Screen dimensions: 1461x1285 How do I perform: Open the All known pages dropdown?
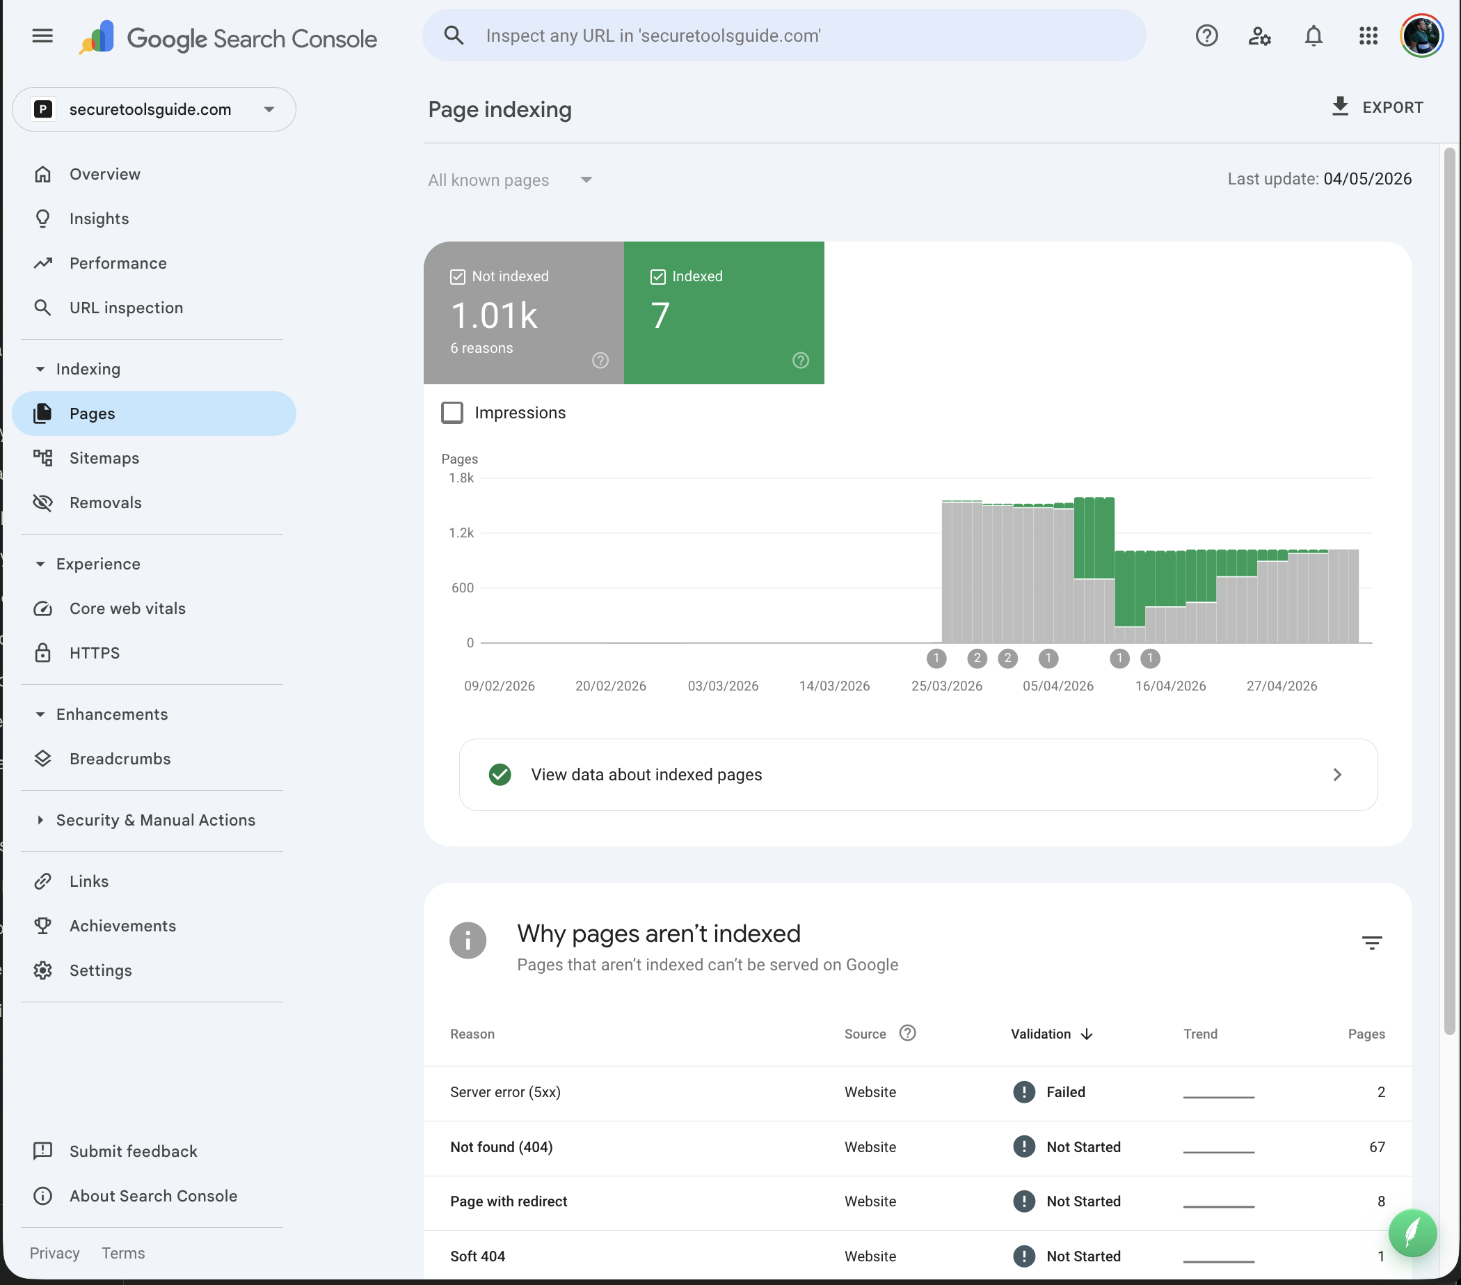(511, 180)
